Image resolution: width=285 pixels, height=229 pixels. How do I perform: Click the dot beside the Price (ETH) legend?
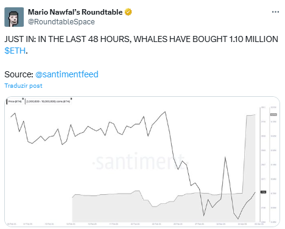coord(23,99)
